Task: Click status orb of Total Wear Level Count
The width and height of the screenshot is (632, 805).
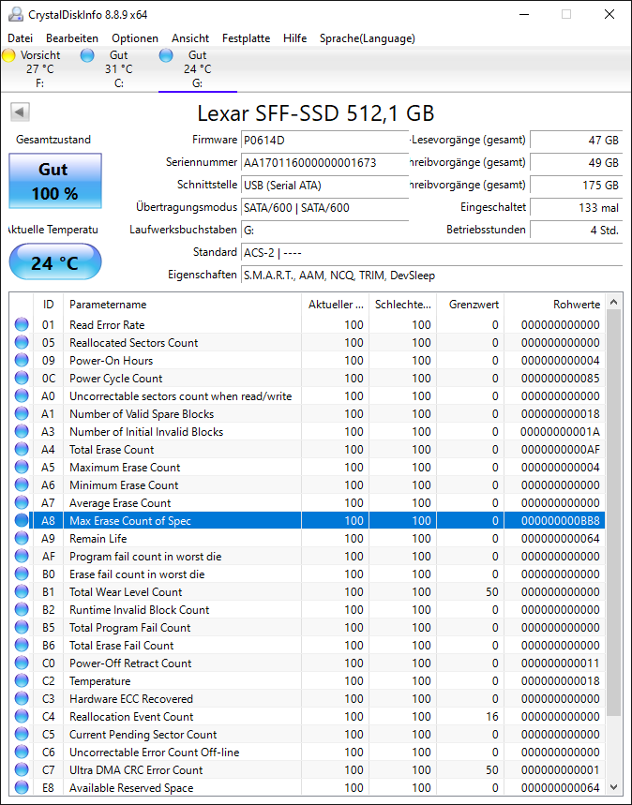Action: [22, 591]
